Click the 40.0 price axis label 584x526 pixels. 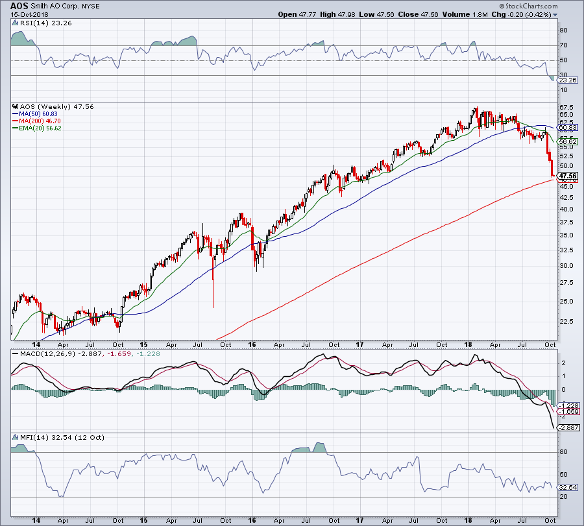(566, 209)
